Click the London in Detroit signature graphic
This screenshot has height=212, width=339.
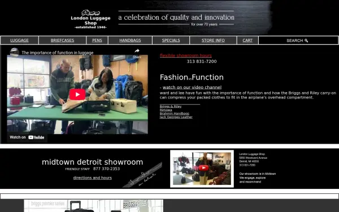(143, 175)
